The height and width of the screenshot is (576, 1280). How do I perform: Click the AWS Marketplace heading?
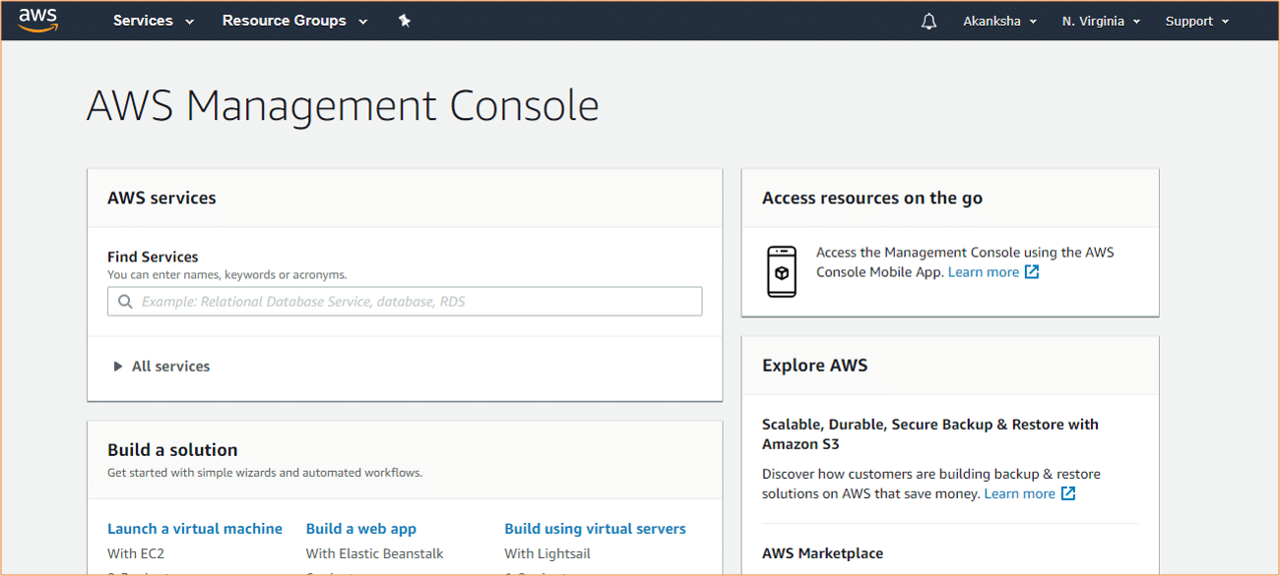pyautogui.click(x=822, y=553)
